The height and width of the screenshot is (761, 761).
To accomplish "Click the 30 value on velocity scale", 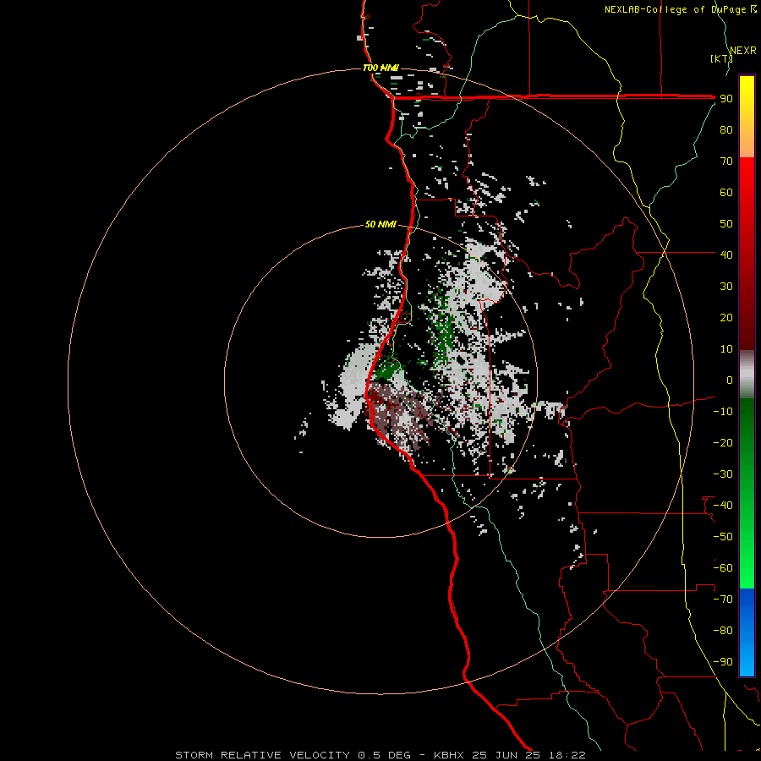I will coord(726,287).
